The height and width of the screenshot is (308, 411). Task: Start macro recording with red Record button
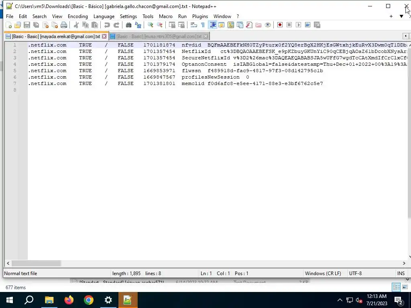tap(280, 25)
